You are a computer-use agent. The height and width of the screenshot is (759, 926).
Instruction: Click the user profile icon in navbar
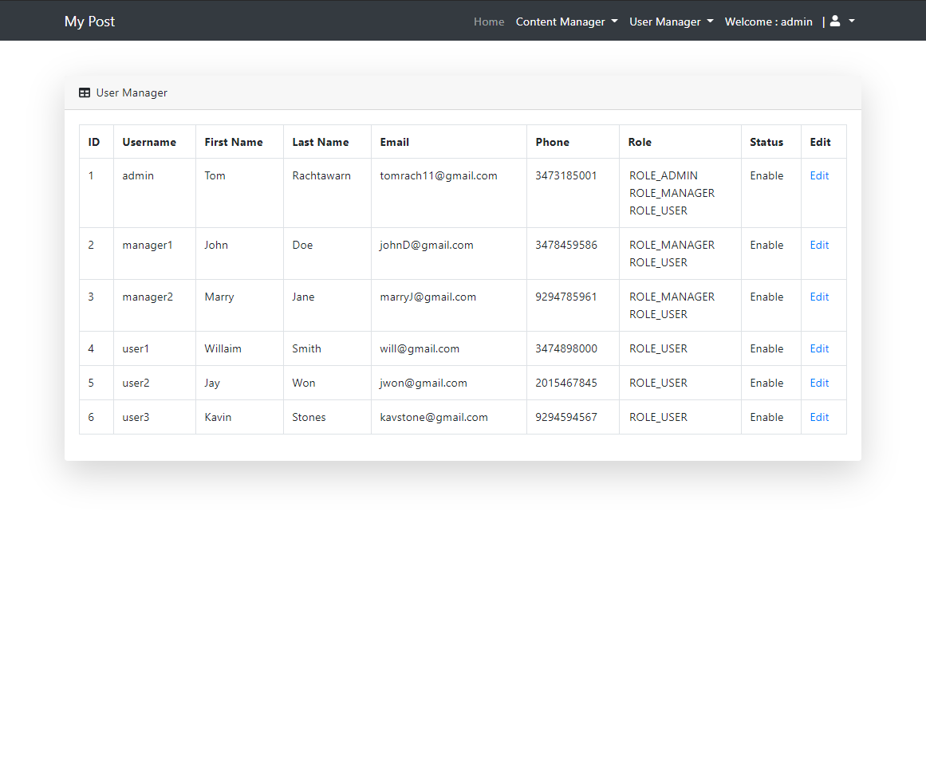(834, 22)
